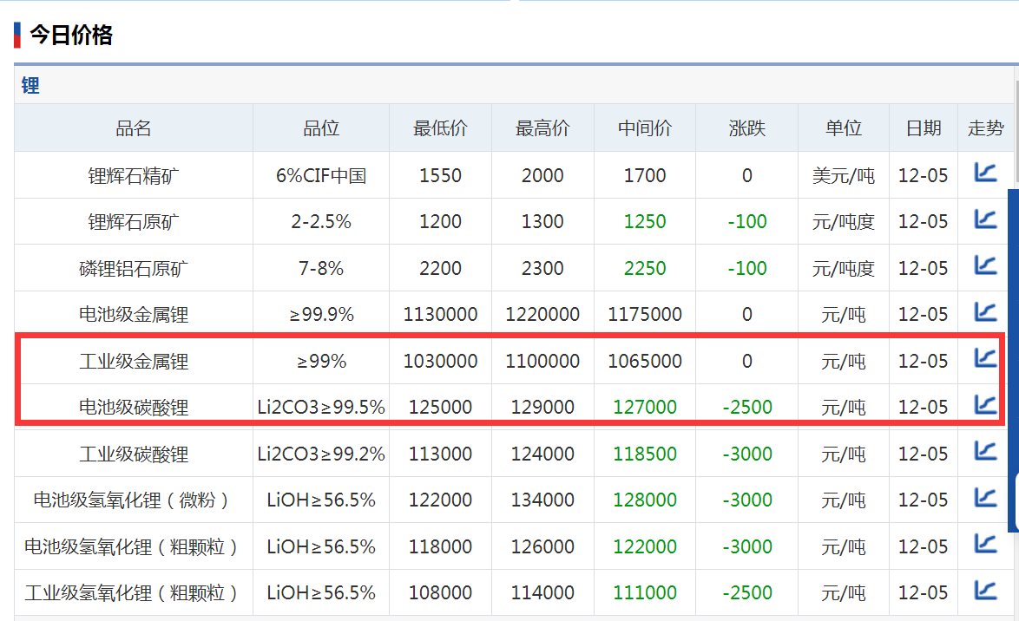Click the 美元/吨 unit cell
The image size is (1019, 621).
point(844,176)
